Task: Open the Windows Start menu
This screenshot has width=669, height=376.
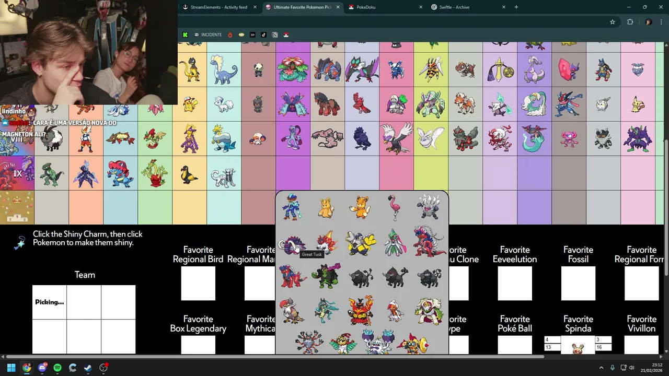Action: (11, 368)
